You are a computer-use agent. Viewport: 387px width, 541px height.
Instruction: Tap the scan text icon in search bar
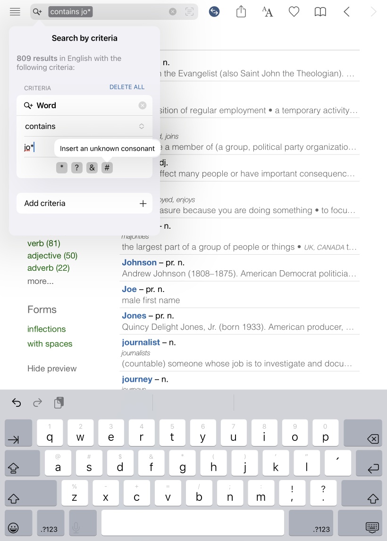(190, 12)
